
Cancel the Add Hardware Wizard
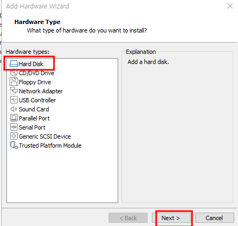(x=214, y=218)
